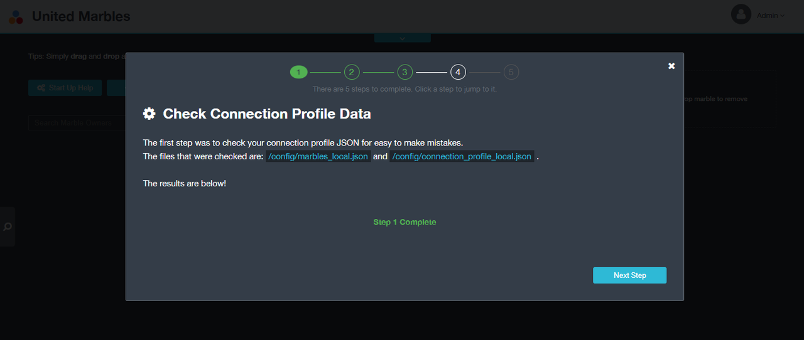The width and height of the screenshot is (804, 340).
Task: Select step 3 circle in progress bar
Action: click(x=405, y=72)
